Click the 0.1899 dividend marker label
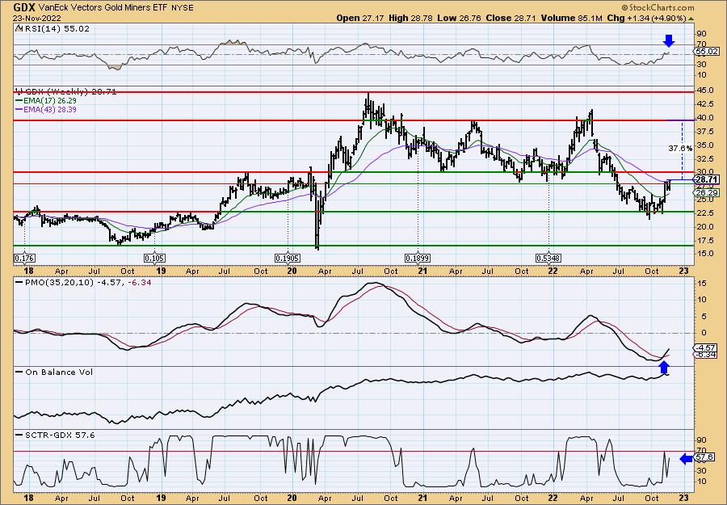 point(418,259)
